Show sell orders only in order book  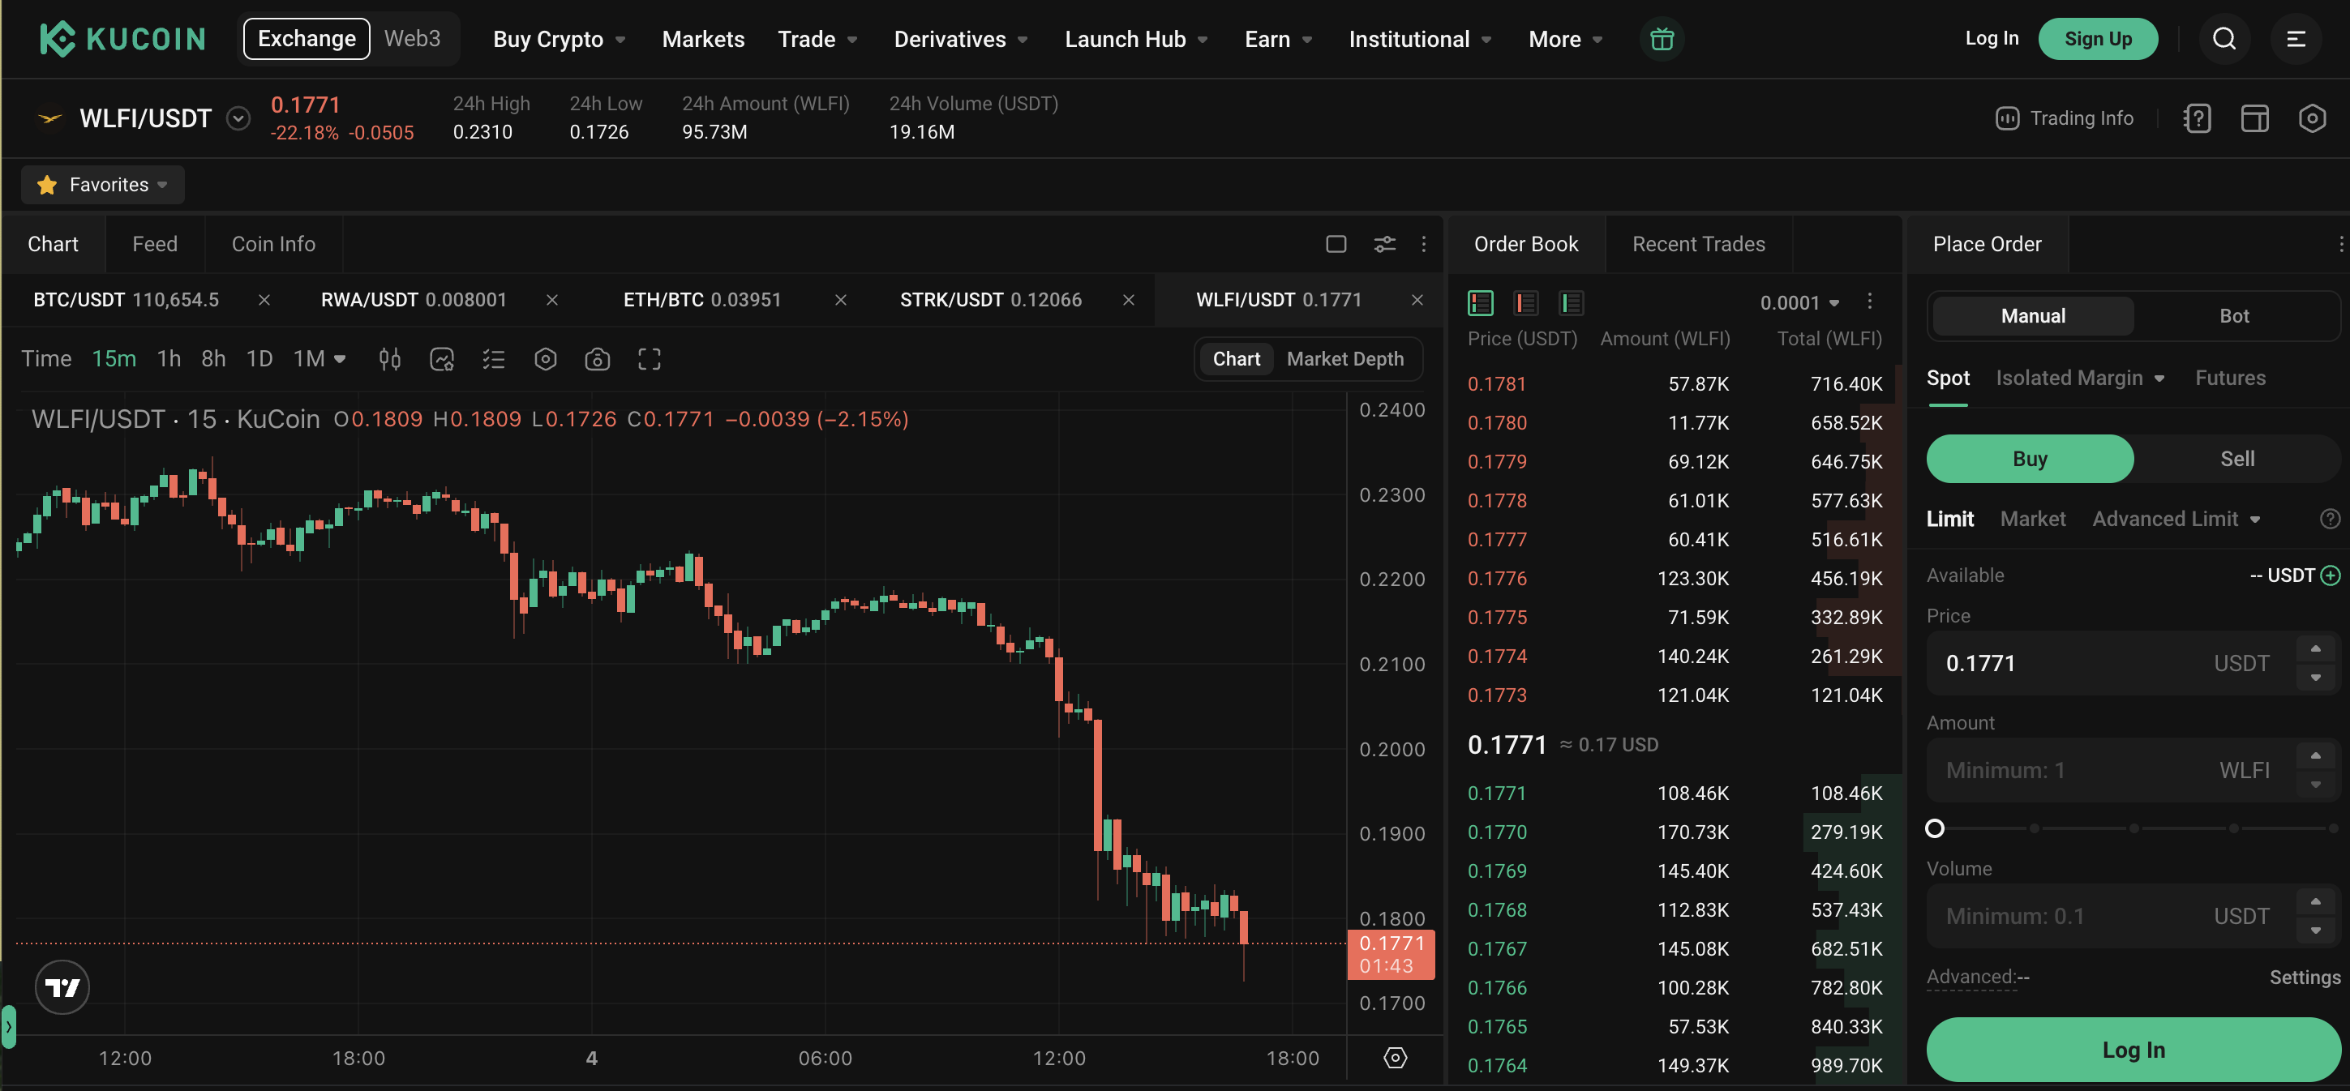click(1525, 303)
